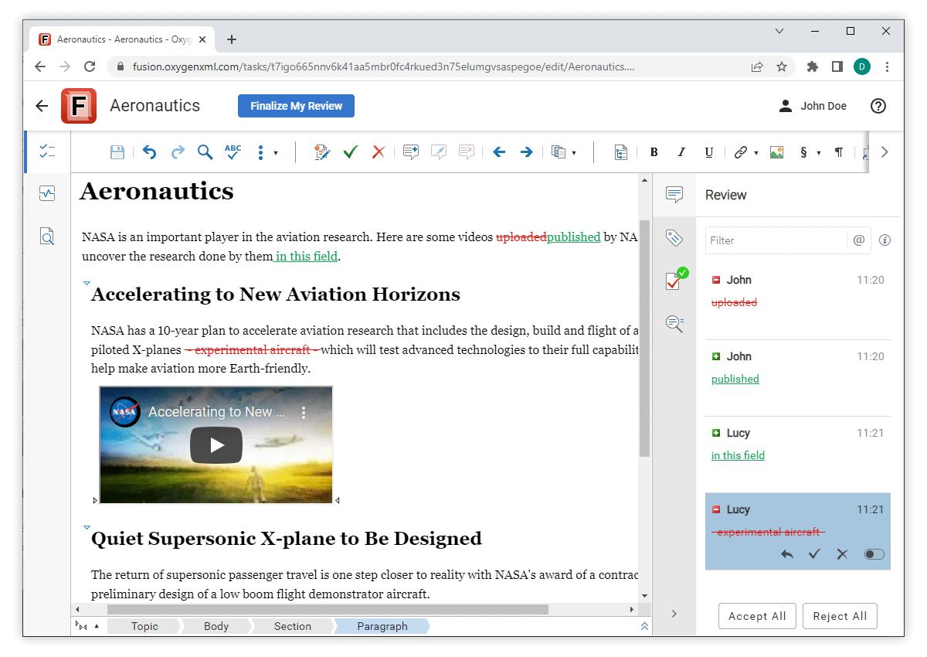Insert a new comment from the toolbar
927x657 pixels.
pyautogui.click(x=410, y=151)
